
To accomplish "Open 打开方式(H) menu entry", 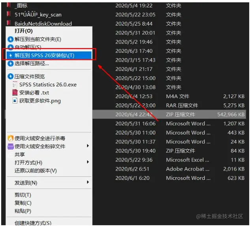I will [28, 163].
